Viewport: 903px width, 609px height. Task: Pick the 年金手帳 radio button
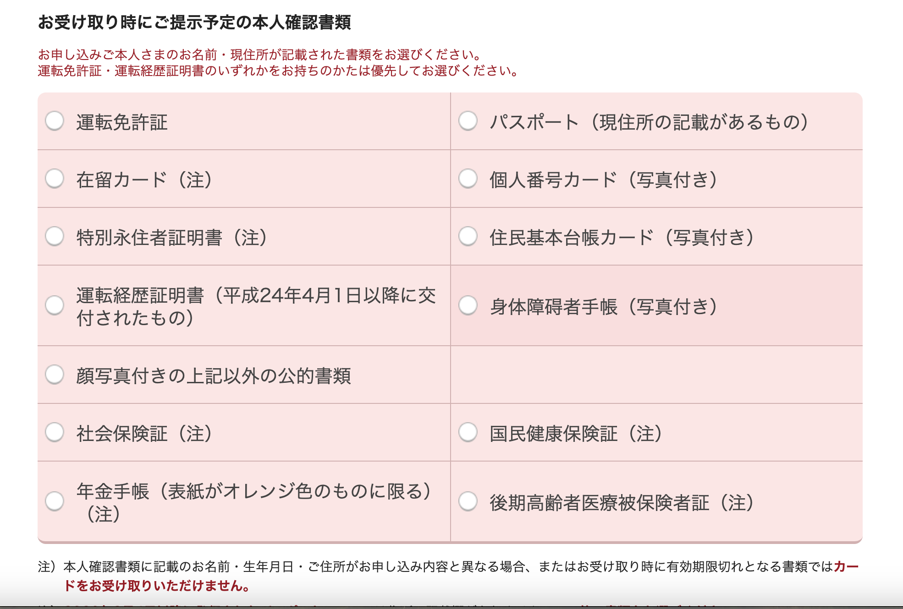pos(55,501)
